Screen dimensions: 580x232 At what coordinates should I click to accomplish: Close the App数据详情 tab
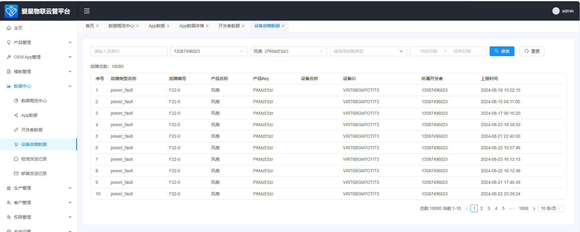tap(207, 26)
